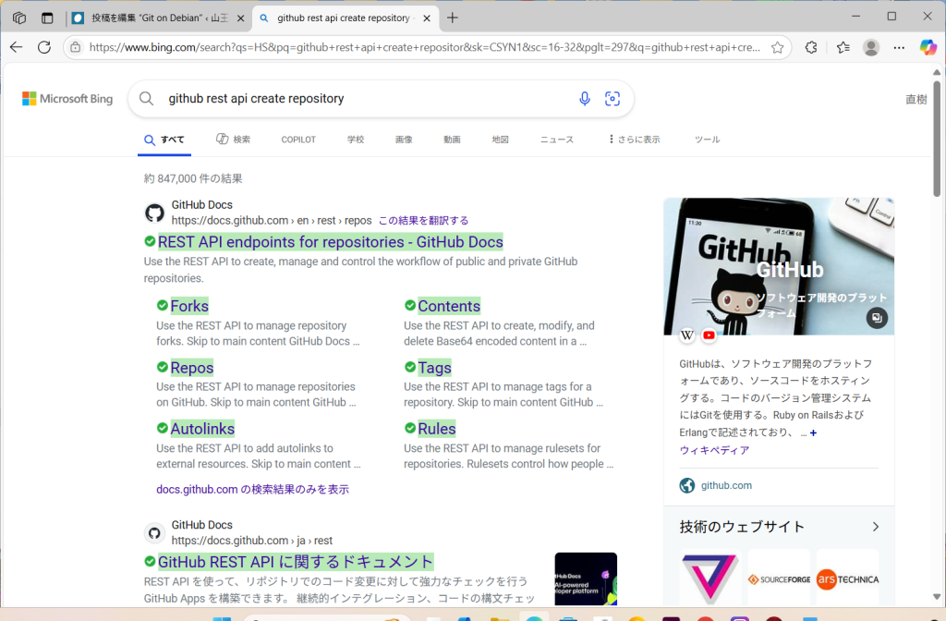This screenshot has width=946, height=621.
Task: Open the COPILOT search tab
Action: coord(298,140)
